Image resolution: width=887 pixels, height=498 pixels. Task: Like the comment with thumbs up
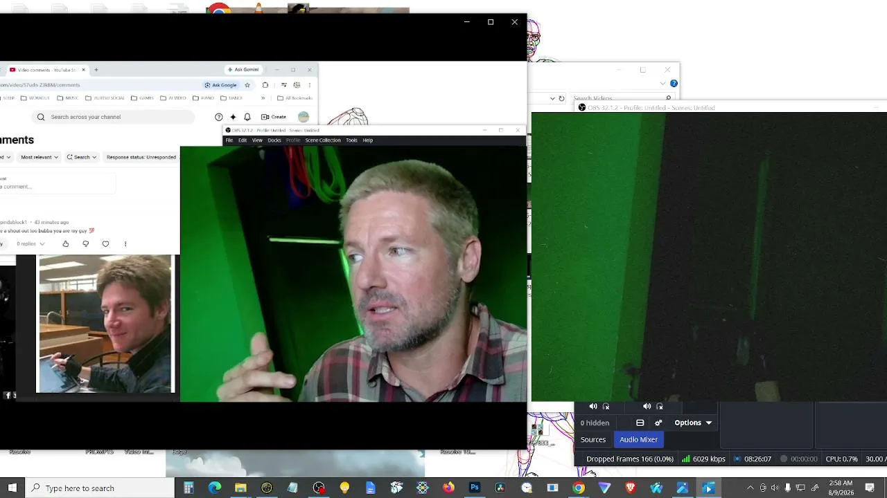66,244
